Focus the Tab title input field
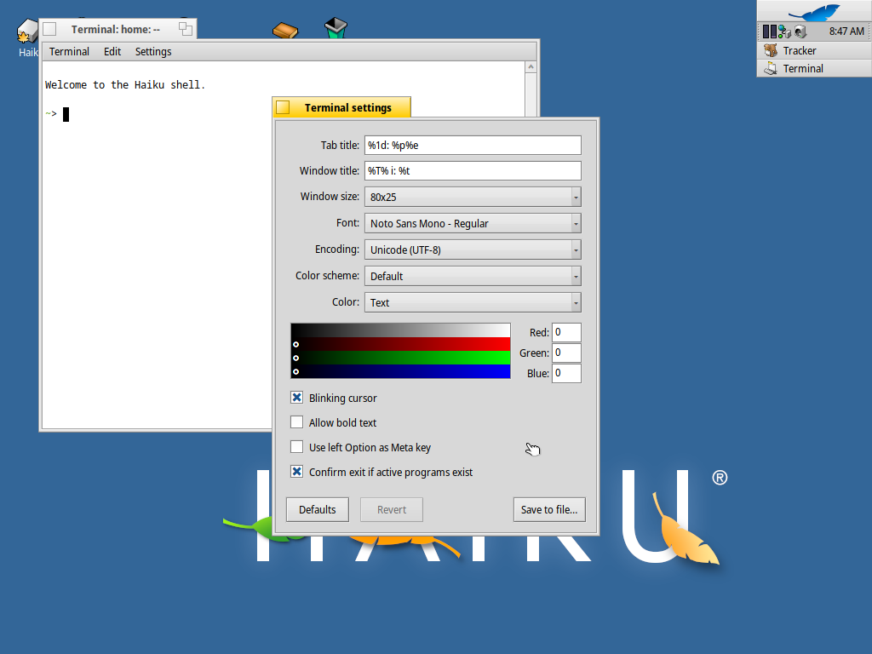This screenshot has width=872, height=654. click(x=473, y=145)
